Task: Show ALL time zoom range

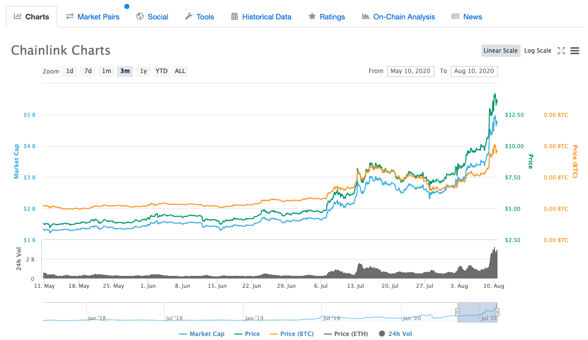Action: pos(180,71)
